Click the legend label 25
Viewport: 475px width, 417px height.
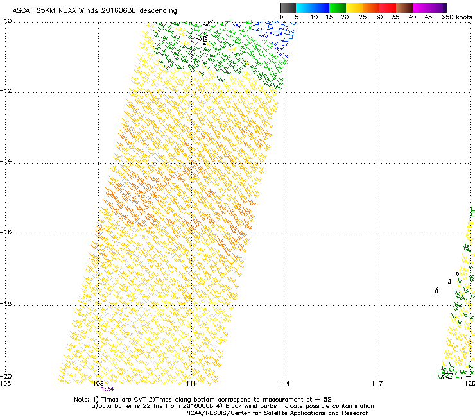click(x=363, y=17)
